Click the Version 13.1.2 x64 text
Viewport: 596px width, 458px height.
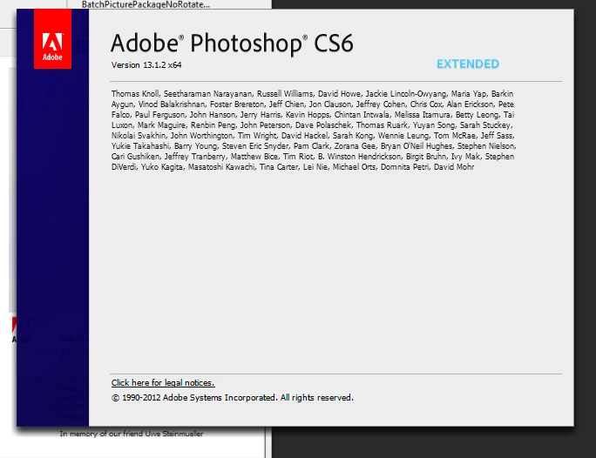(x=146, y=65)
